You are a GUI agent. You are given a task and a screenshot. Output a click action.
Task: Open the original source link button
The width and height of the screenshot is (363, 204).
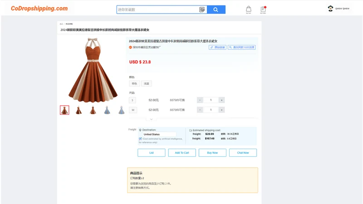pos(217,47)
